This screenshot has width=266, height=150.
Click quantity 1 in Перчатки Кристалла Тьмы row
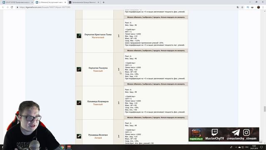tap(118, 36)
